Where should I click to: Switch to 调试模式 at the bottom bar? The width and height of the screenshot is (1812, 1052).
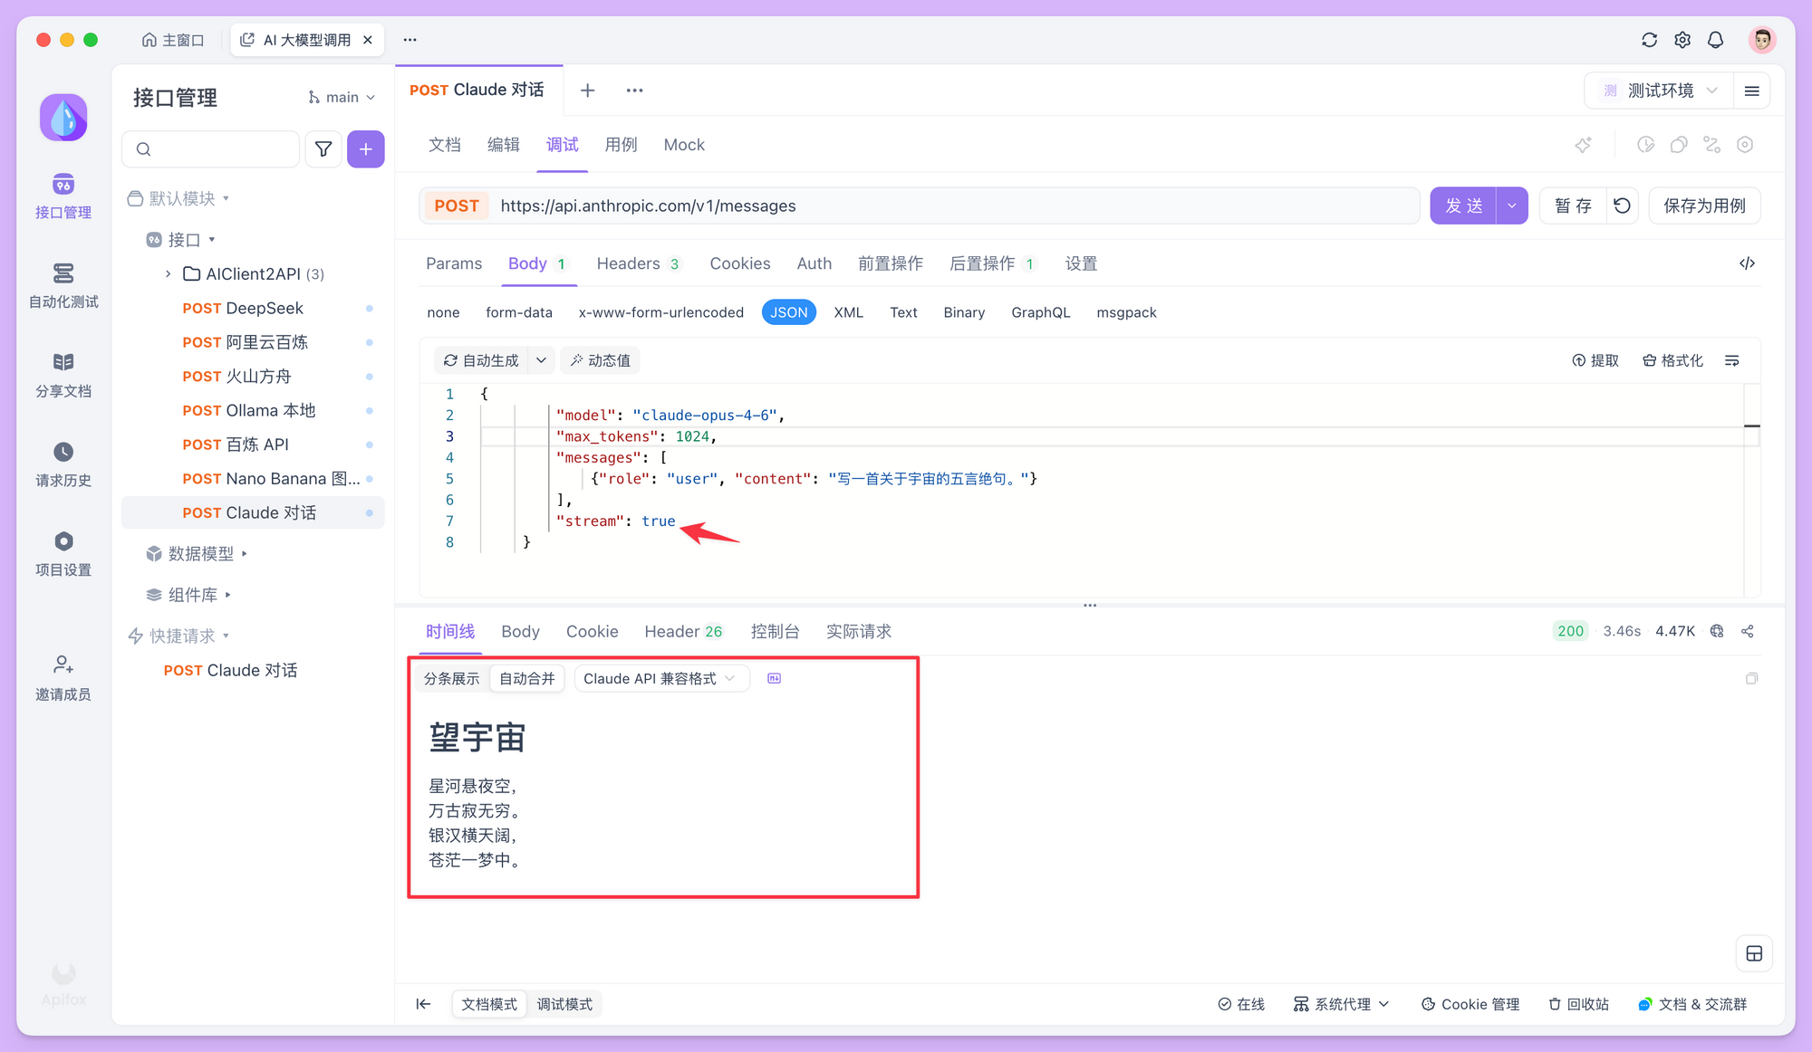pyautogui.click(x=564, y=1004)
